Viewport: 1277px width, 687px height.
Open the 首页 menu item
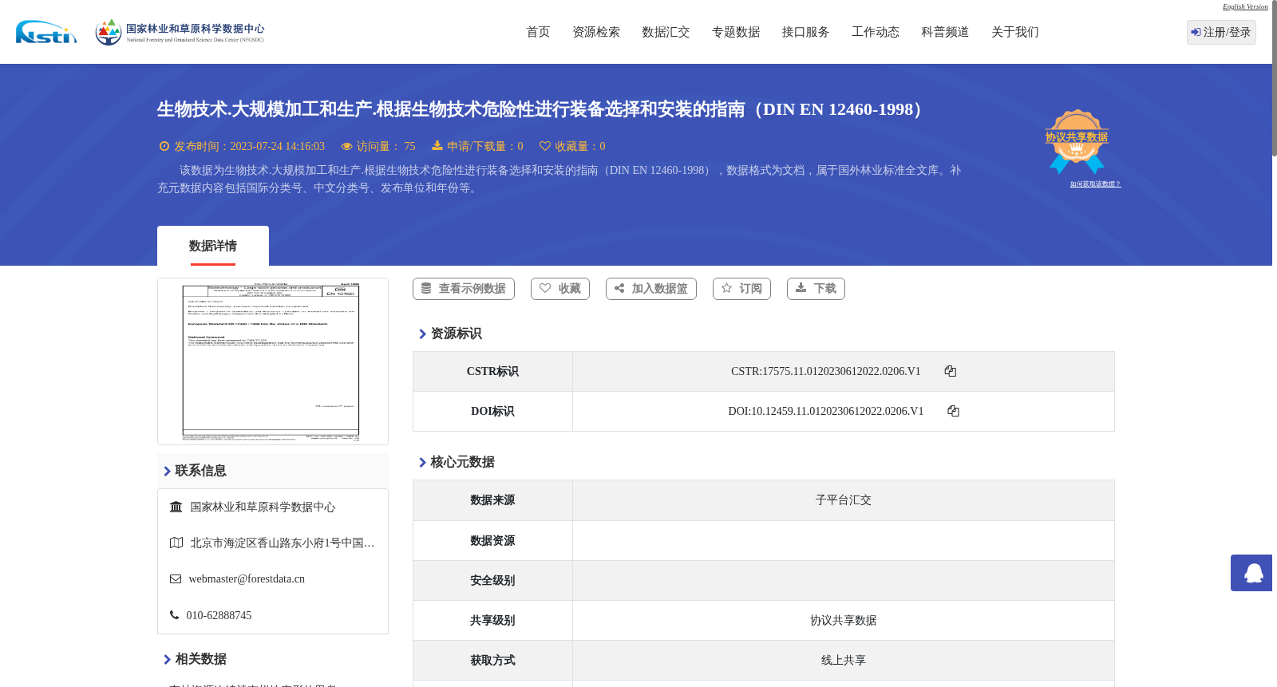pos(538,32)
